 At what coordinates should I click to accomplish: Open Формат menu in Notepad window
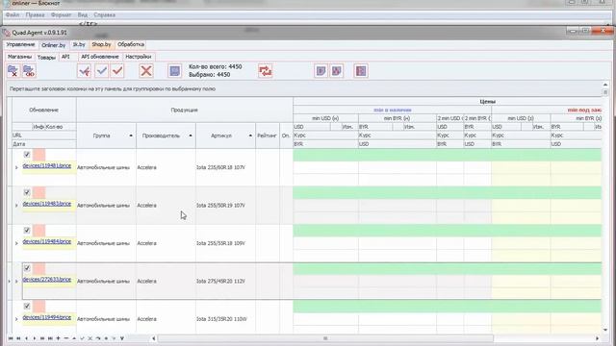(x=61, y=15)
